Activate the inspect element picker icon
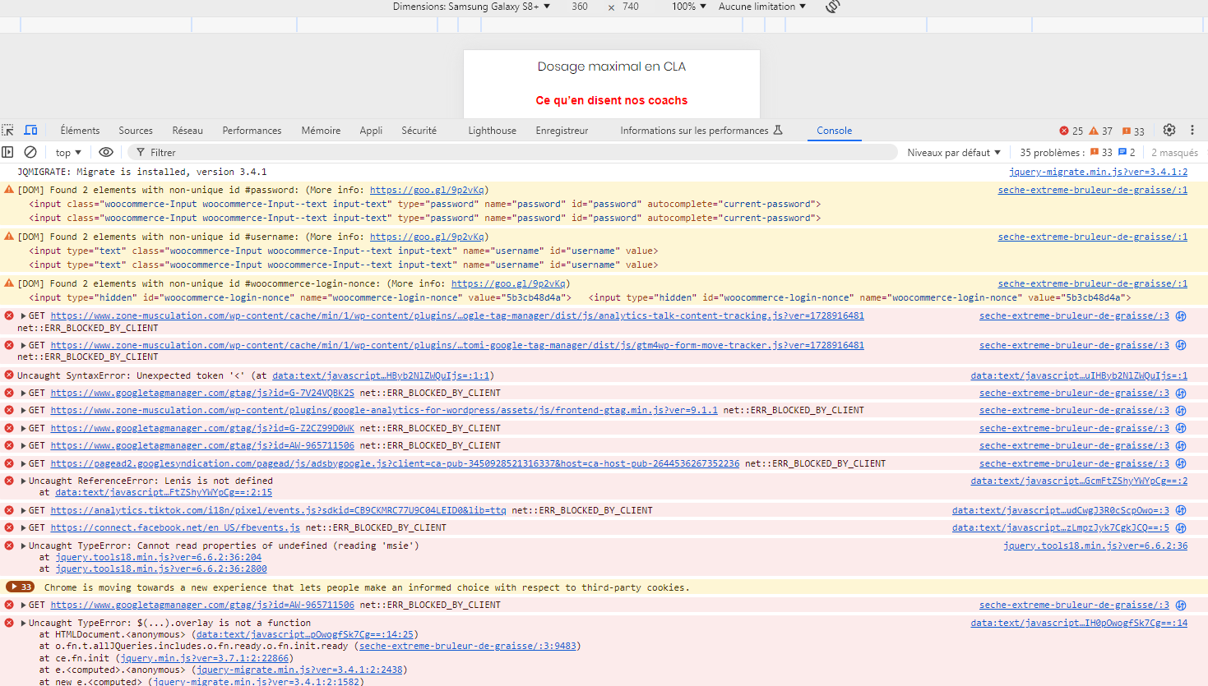 8,130
